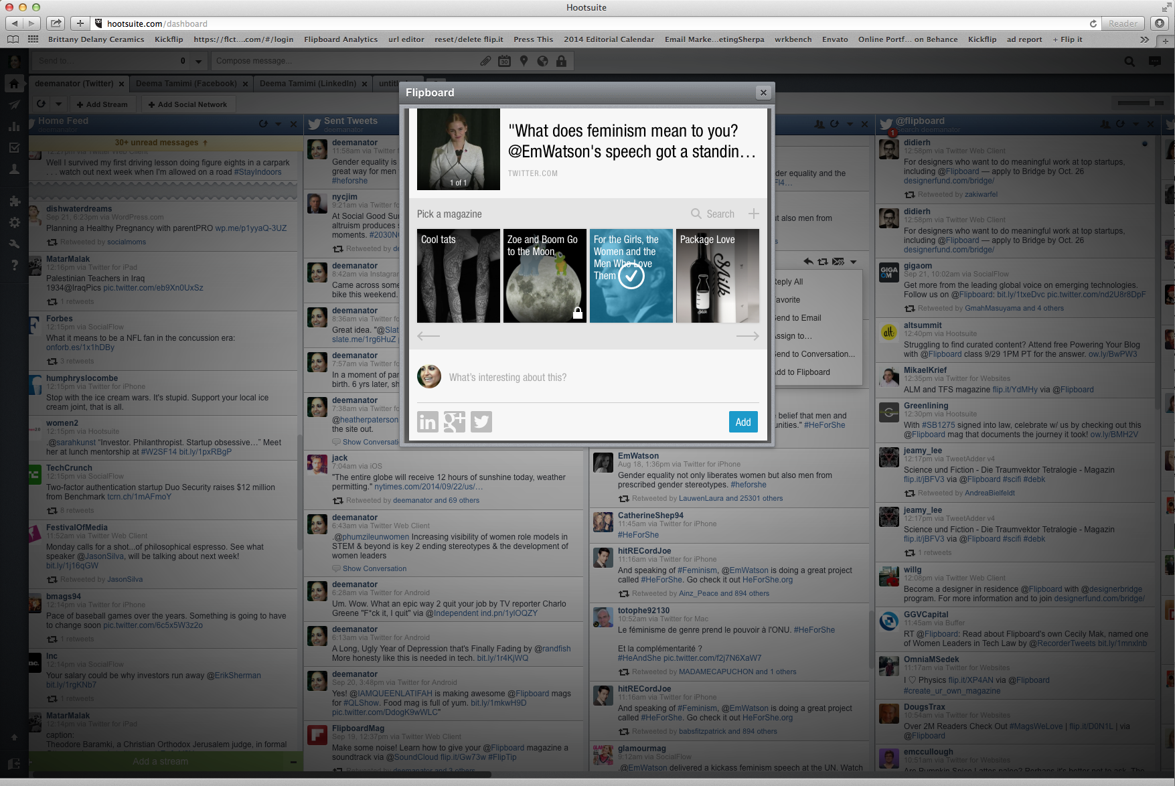Screen dimensions: 1175x786
Task: Refresh the @flipboard stream
Action: click(x=1120, y=124)
